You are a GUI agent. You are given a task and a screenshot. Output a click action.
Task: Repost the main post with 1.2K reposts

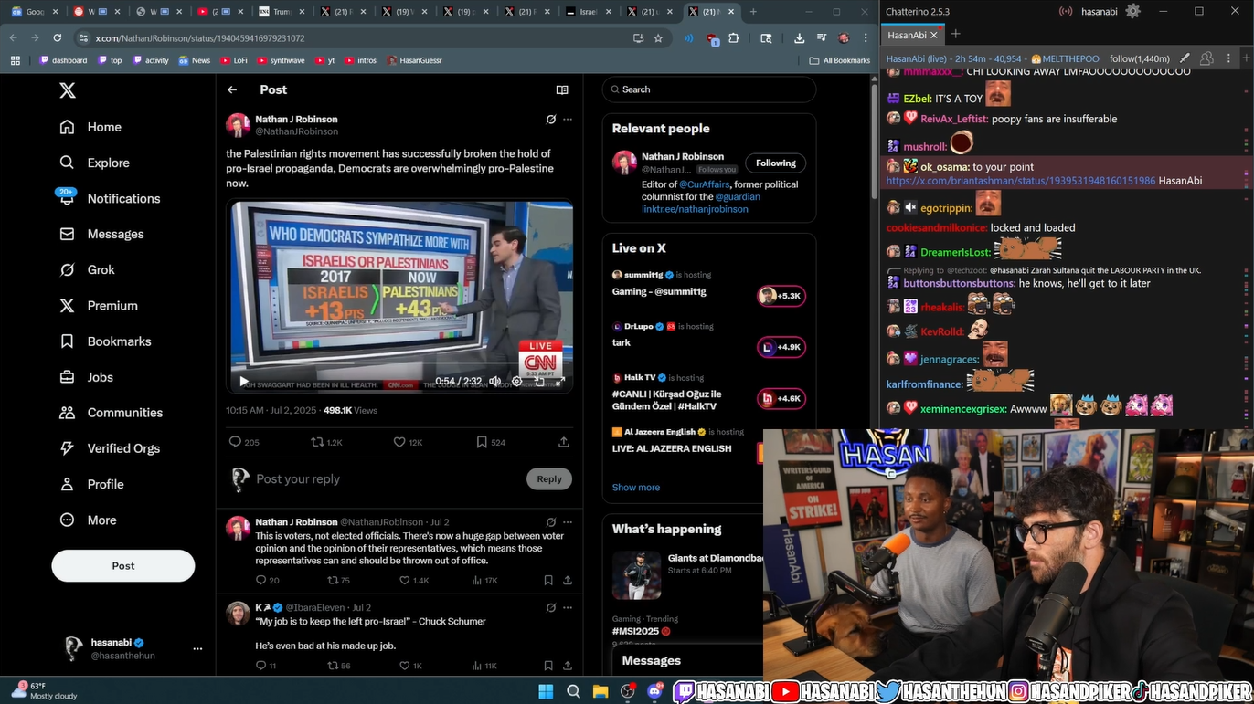(317, 442)
